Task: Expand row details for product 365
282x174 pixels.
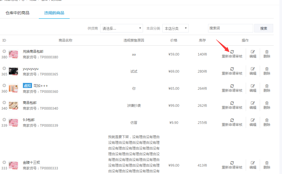Action: pyautogui.click(x=4, y=68)
